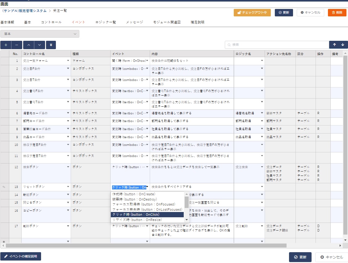This screenshot has height=263, width=348.
Task: Click the minus remove-row icon
Action: pos(17,45)
